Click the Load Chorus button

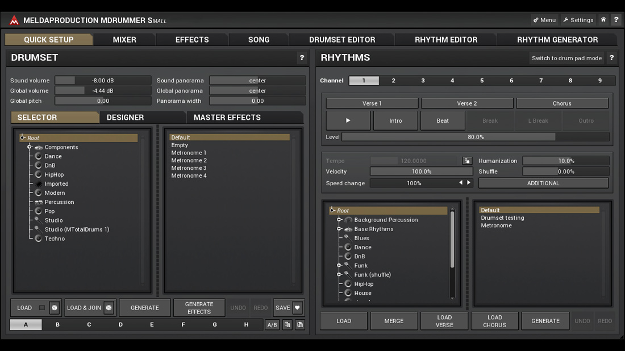tap(495, 321)
